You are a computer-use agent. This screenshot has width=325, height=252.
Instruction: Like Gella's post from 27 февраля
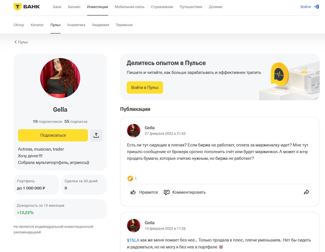tap(144, 192)
